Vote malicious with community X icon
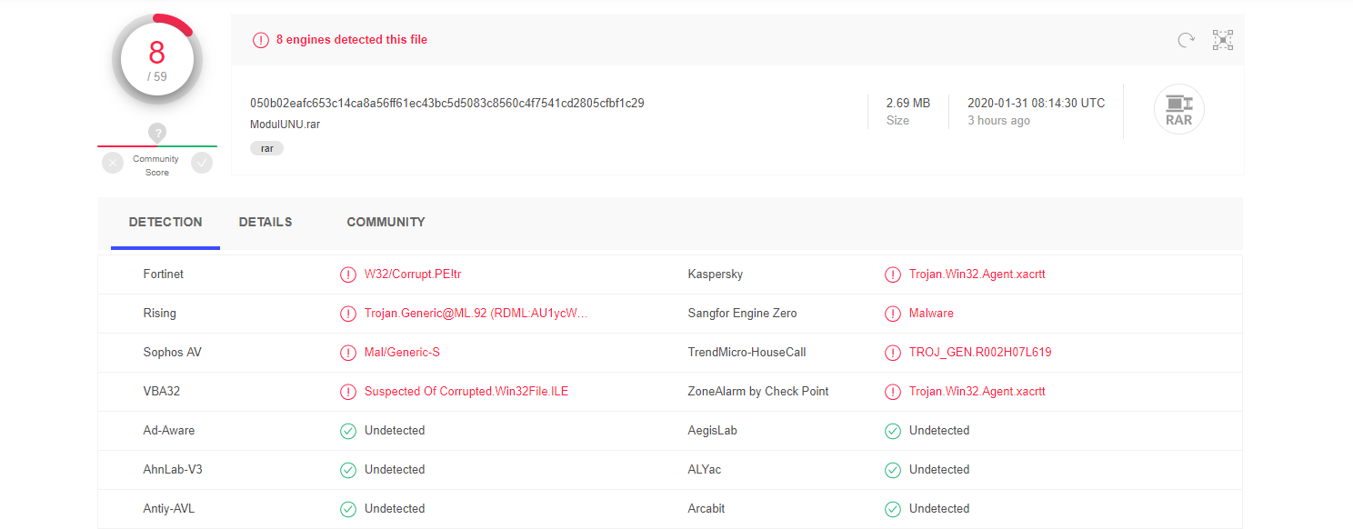This screenshot has height=529, width=1353. coord(113,163)
